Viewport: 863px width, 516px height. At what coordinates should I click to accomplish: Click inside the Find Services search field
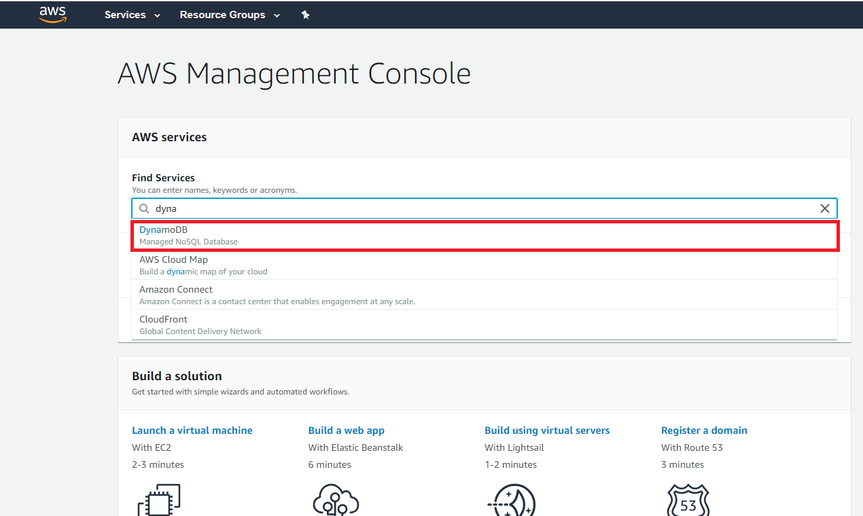click(x=476, y=208)
